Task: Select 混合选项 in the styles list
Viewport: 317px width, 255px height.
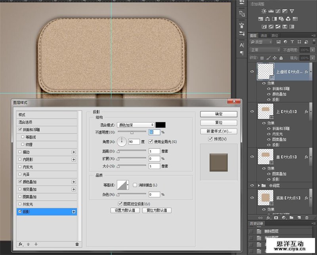Action: tap(25, 122)
